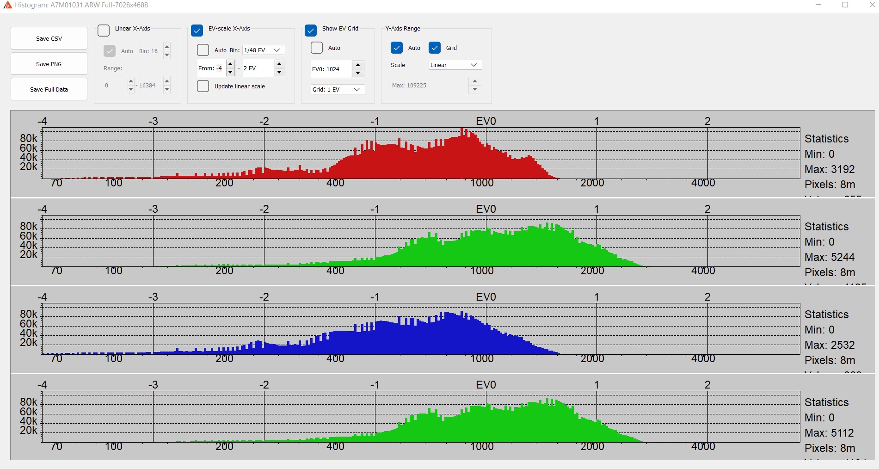Open the Bin 1/48 EV dropdown
Image resolution: width=879 pixels, height=469 pixels.
coord(264,50)
